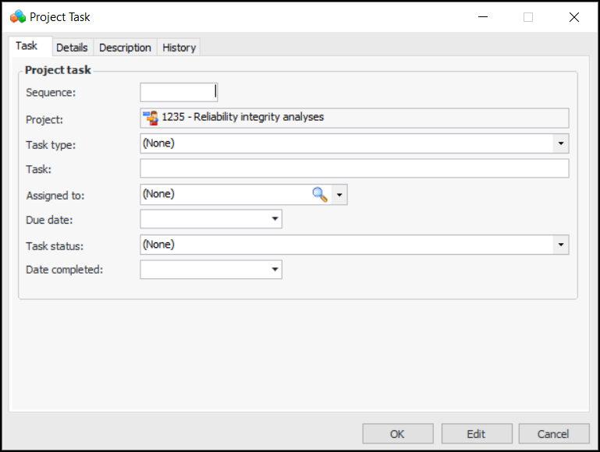
Task: Open the Date completed picker dropdown
Action: pos(275,270)
